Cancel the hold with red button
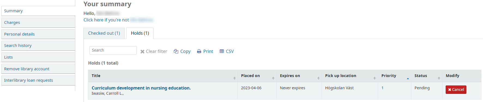 click(456, 90)
